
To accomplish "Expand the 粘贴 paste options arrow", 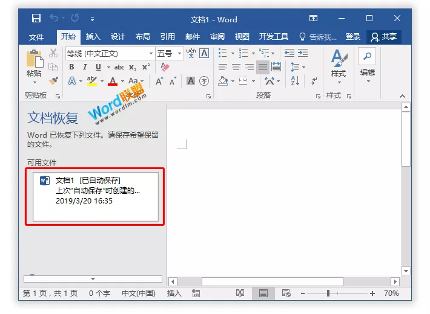I will [35, 82].
